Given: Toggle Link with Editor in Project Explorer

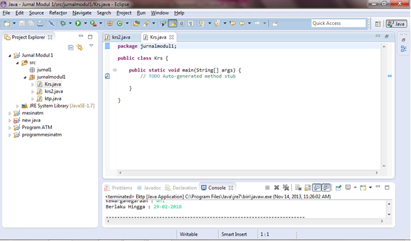Looking at the screenshot, I should click(80, 47).
